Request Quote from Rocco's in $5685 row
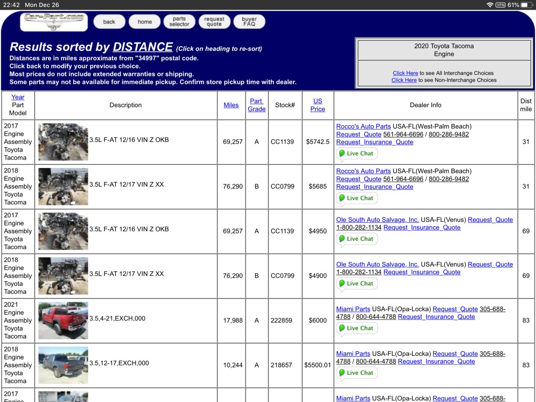 click(x=358, y=179)
